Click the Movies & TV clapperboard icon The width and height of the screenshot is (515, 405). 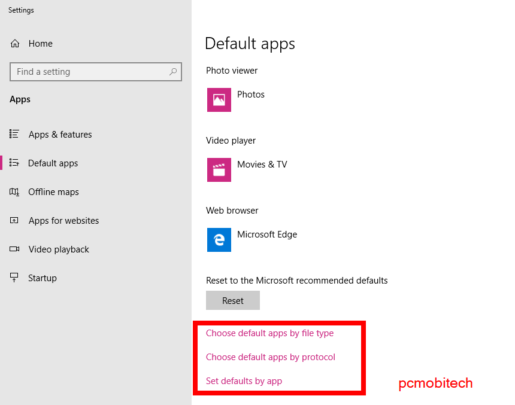click(x=219, y=170)
